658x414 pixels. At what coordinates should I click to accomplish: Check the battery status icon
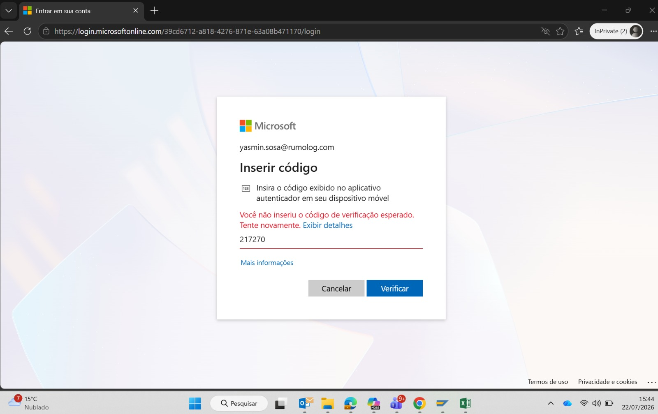(x=609, y=403)
